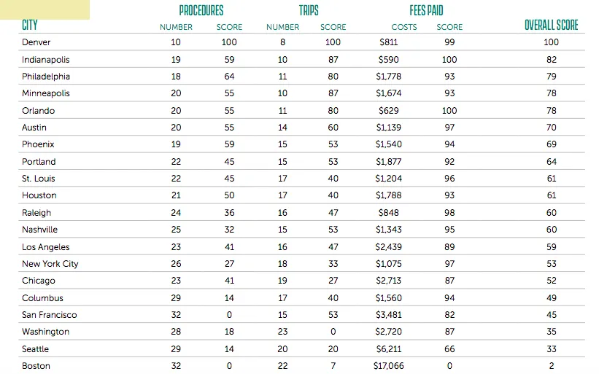
Task: Click the Washington city name
Action: [45, 332]
